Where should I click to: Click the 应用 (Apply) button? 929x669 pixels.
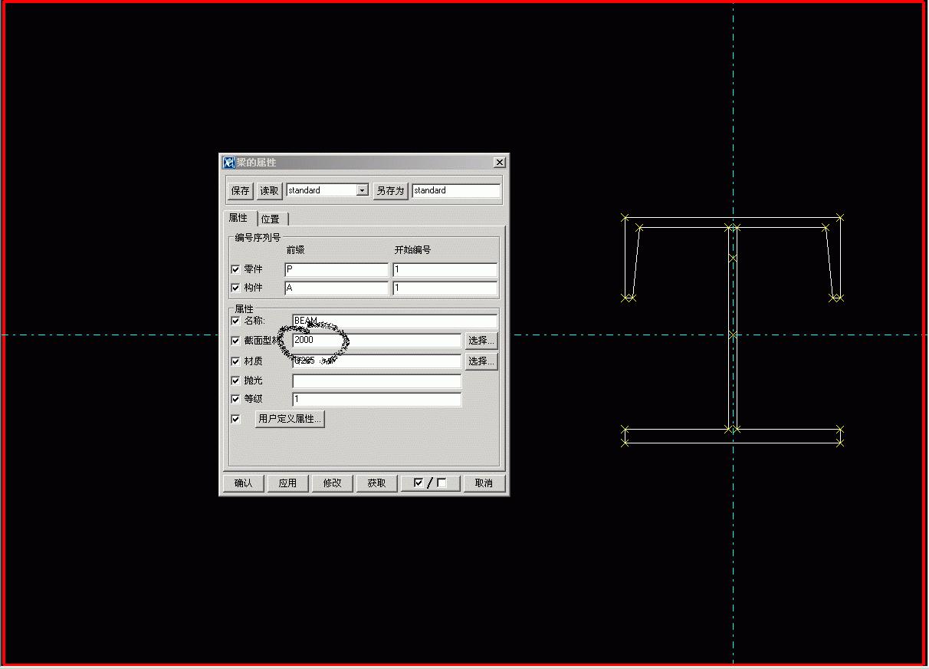click(287, 483)
